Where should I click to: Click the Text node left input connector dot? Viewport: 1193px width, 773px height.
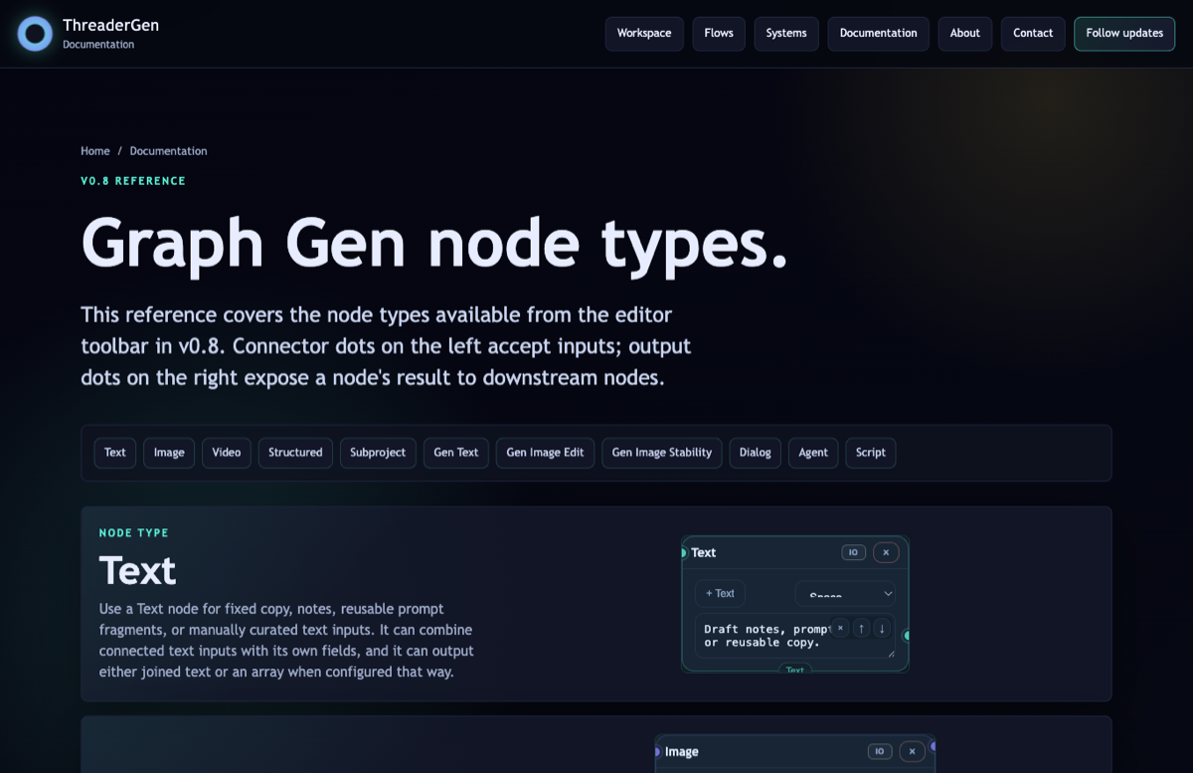click(684, 553)
